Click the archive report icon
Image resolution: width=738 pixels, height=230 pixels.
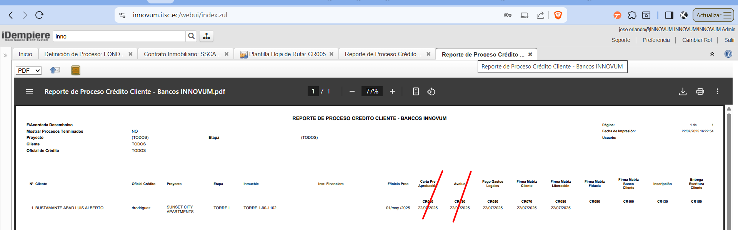click(76, 70)
